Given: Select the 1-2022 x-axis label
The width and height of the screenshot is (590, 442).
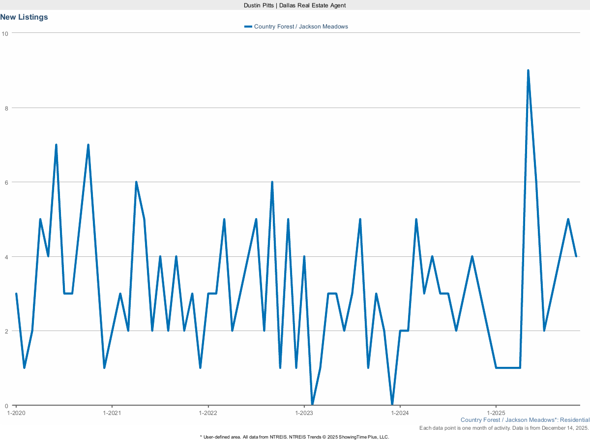Looking at the screenshot, I should click(x=208, y=413).
